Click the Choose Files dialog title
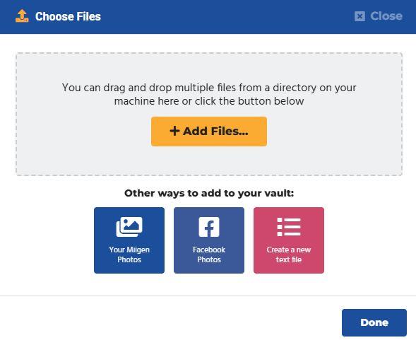The width and height of the screenshot is (416, 345). pos(69,16)
